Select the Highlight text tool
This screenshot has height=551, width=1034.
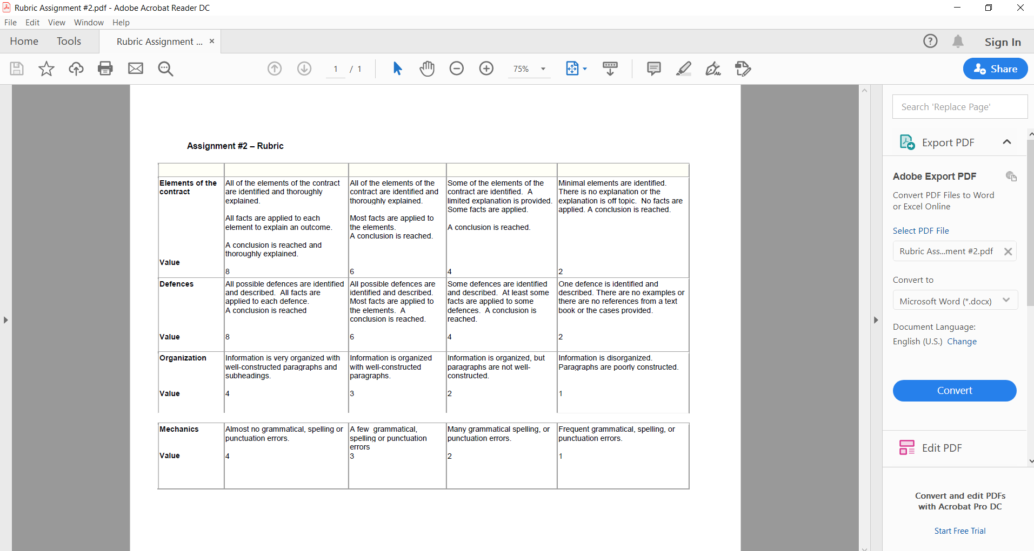tap(684, 69)
